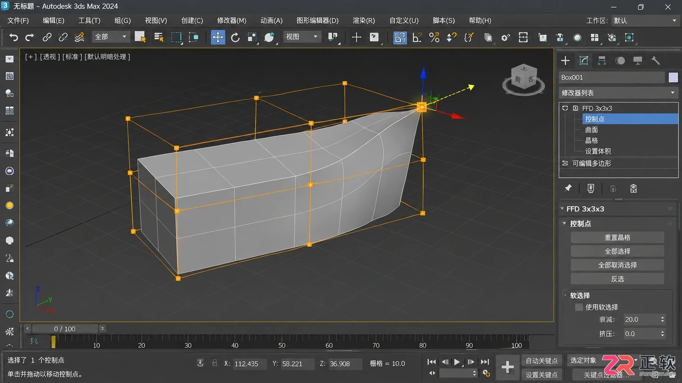Viewport: 682px width, 383px height.
Task: Activate the Select and Move tool
Action: point(218,37)
